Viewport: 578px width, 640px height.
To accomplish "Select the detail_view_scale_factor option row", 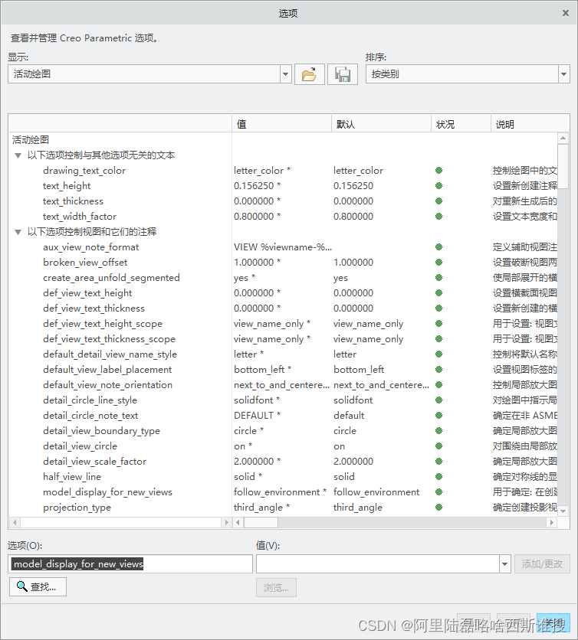I will (94, 462).
